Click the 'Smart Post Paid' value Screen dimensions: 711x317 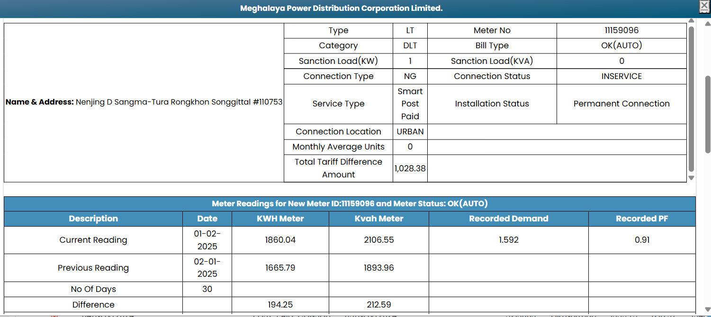point(410,104)
